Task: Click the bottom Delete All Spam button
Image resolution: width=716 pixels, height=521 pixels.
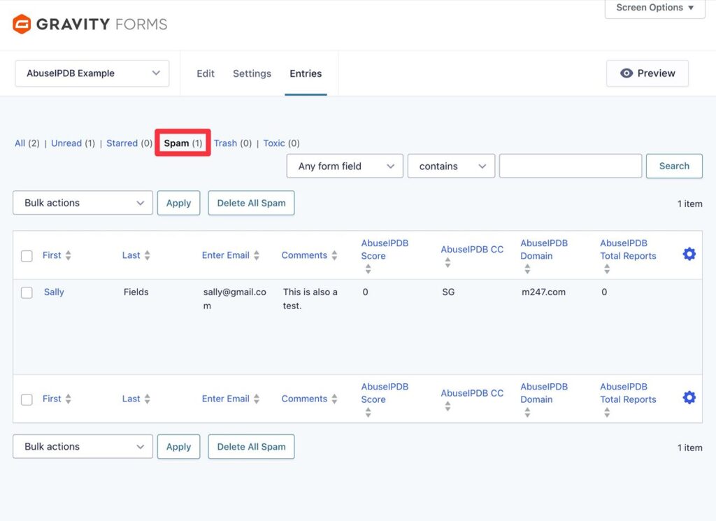Action: [251, 447]
